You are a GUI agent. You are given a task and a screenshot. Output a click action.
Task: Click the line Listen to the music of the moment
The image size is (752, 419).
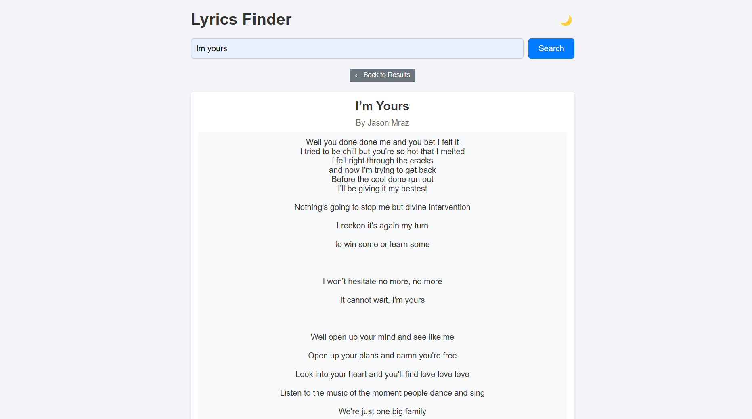pyautogui.click(x=382, y=393)
